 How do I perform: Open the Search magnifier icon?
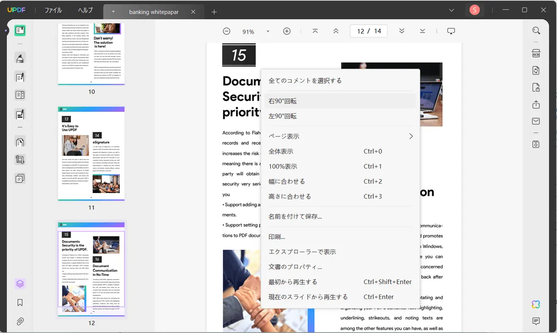pyautogui.click(x=536, y=31)
